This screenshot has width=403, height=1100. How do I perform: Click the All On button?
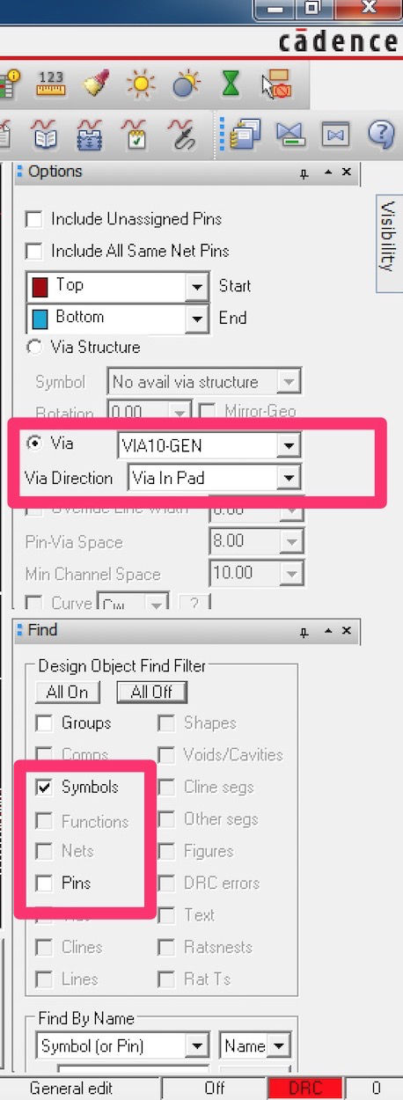68,692
